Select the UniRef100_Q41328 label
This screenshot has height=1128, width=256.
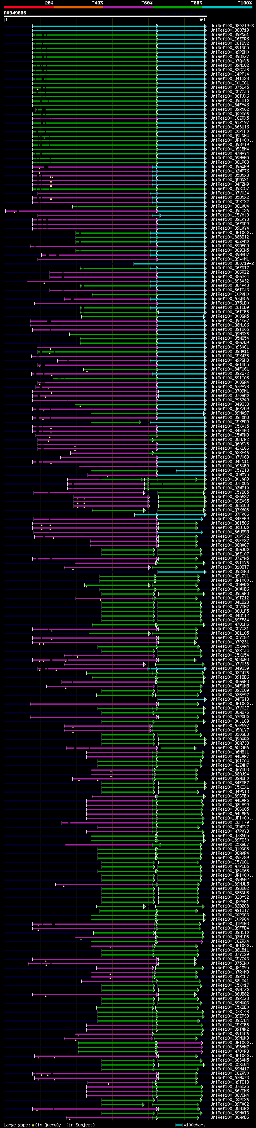pos(230,79)
